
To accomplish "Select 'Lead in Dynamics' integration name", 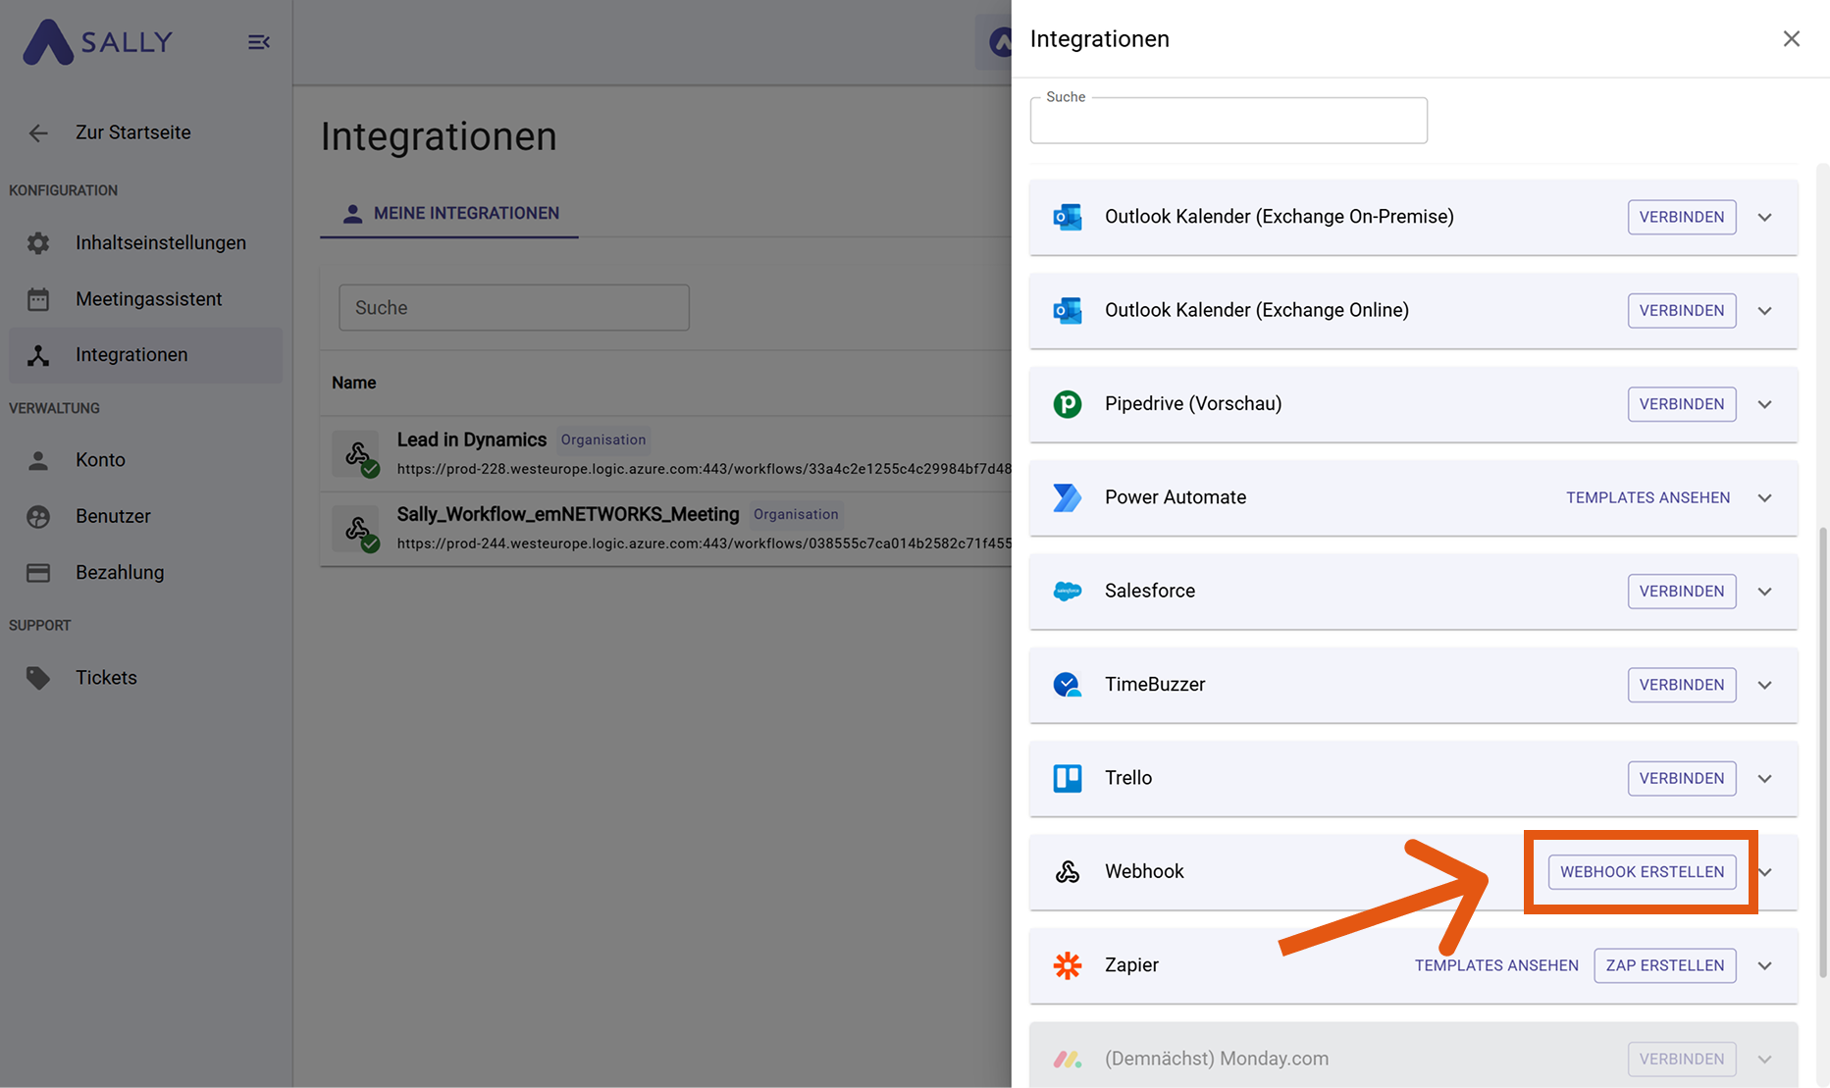I will 472,440.
